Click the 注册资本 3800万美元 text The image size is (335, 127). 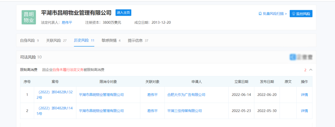(103, 23)
